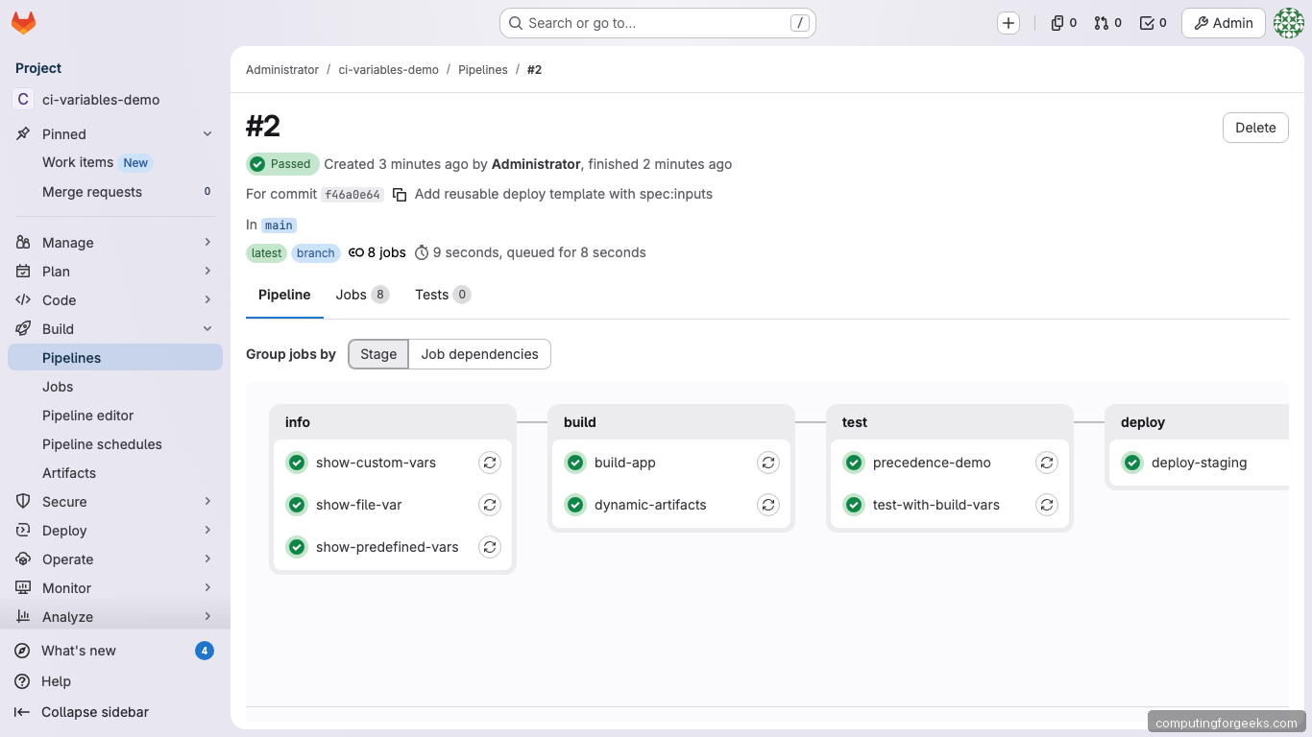Delete this pipeline
This screenshot has width=1312, height=737.
[1254, 127]
